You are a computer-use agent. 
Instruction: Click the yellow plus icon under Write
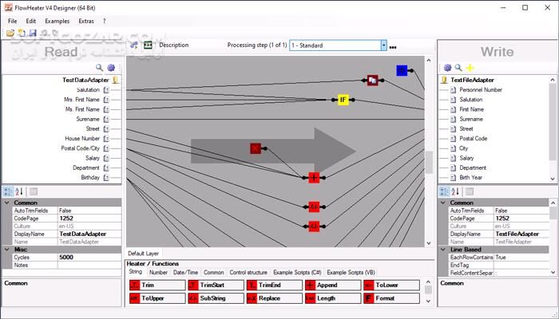point(470,68)
